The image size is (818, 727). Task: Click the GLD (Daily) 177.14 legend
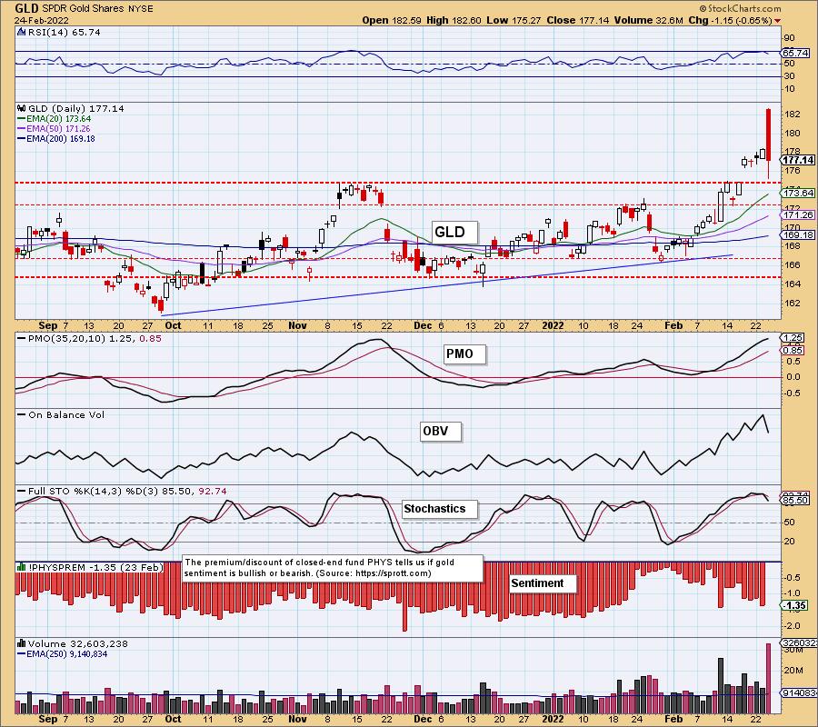click(75, 108)
